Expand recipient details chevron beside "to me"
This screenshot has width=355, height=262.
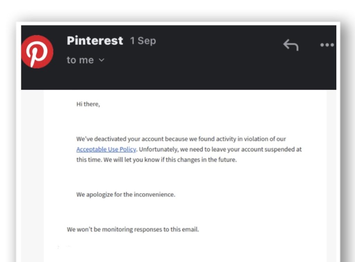[102, 60]
